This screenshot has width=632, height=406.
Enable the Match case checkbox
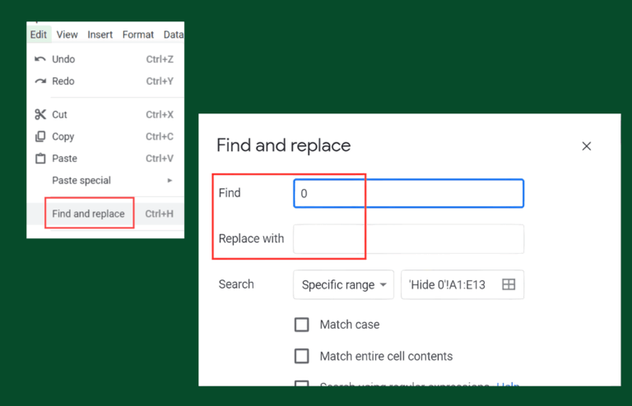coord(301,325)
